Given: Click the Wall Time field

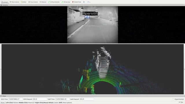Looking at the screenshot, I should 62,99.
